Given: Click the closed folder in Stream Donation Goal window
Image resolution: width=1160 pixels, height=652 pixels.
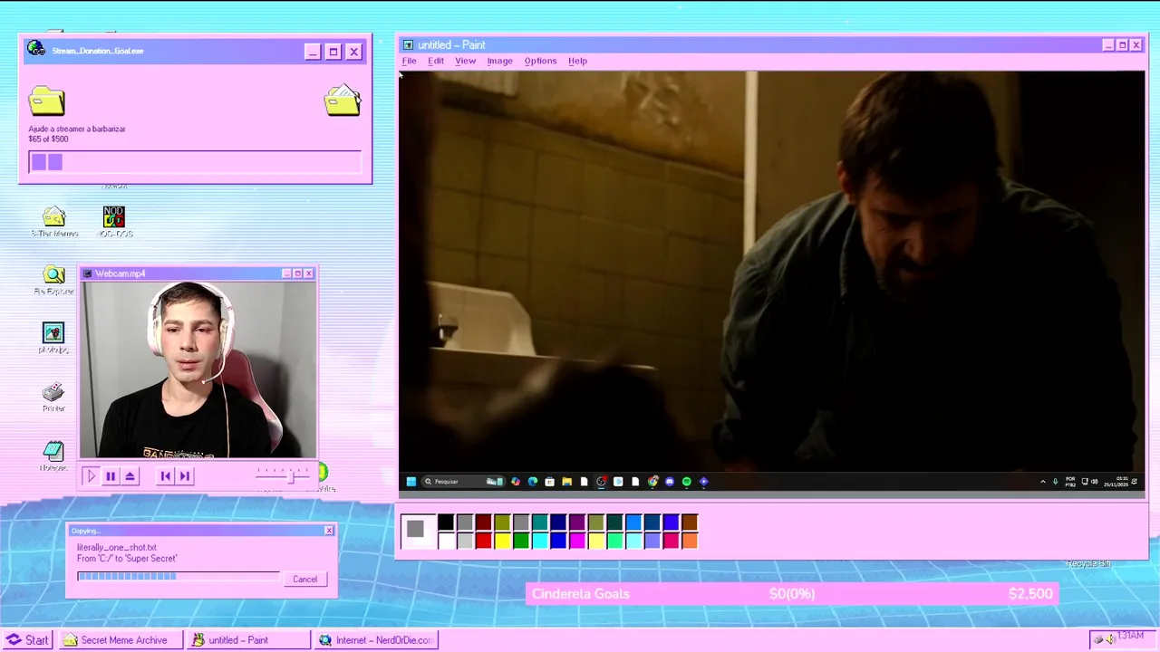Looking at the screenshot, I should click(46, 101).
